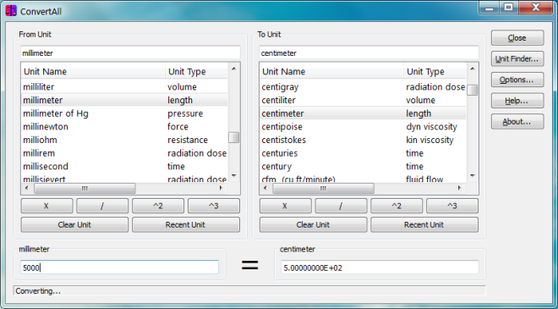The height and width of the screenshot is (309, 558).
Task: Select millisievert in the From Unit list
Action: (124, 179)
